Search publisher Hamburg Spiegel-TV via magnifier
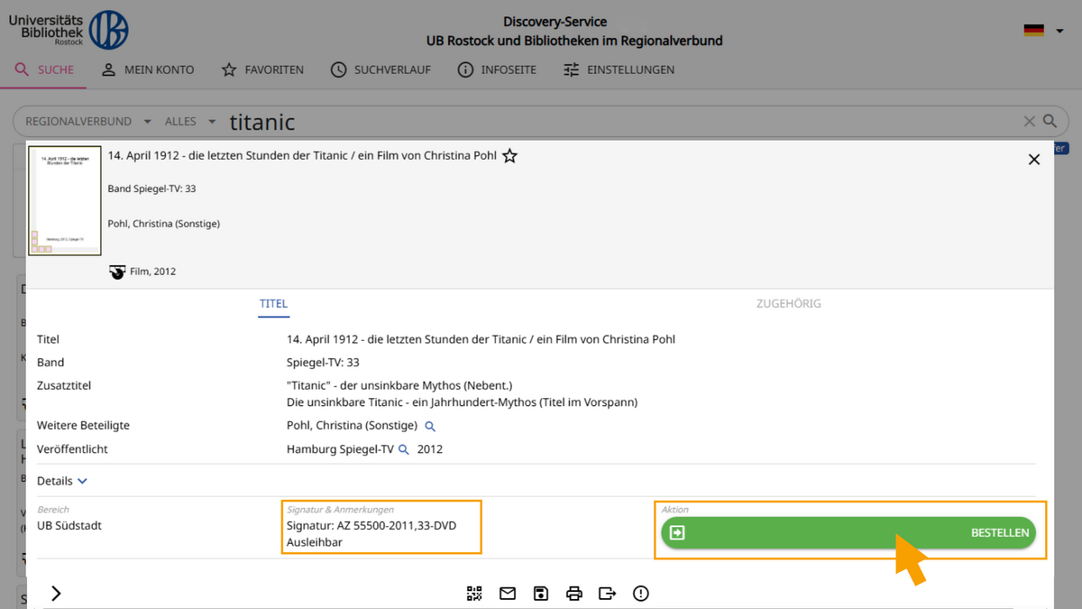 [404, 449]
